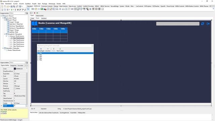Click the New Form icon in the toolbar

tap(5, 6)
